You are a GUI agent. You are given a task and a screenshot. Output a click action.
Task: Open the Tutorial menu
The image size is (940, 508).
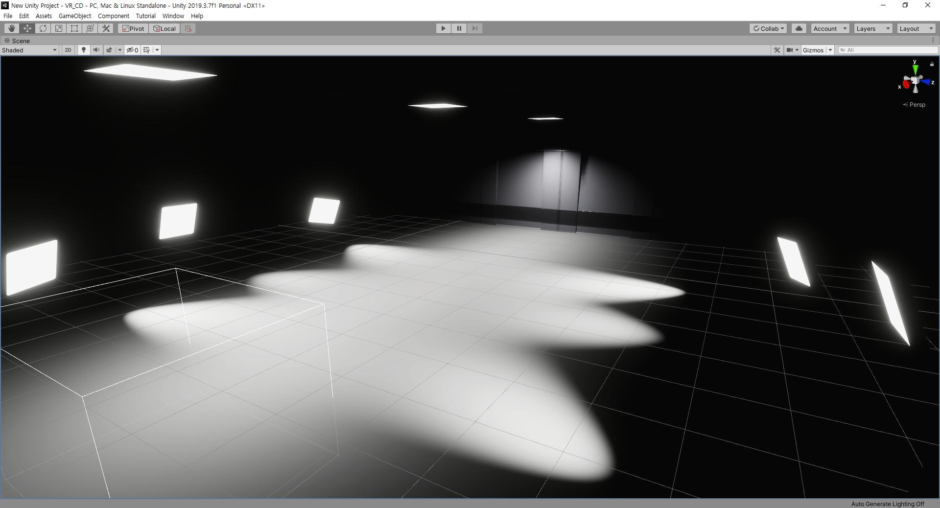coord(146,16)
